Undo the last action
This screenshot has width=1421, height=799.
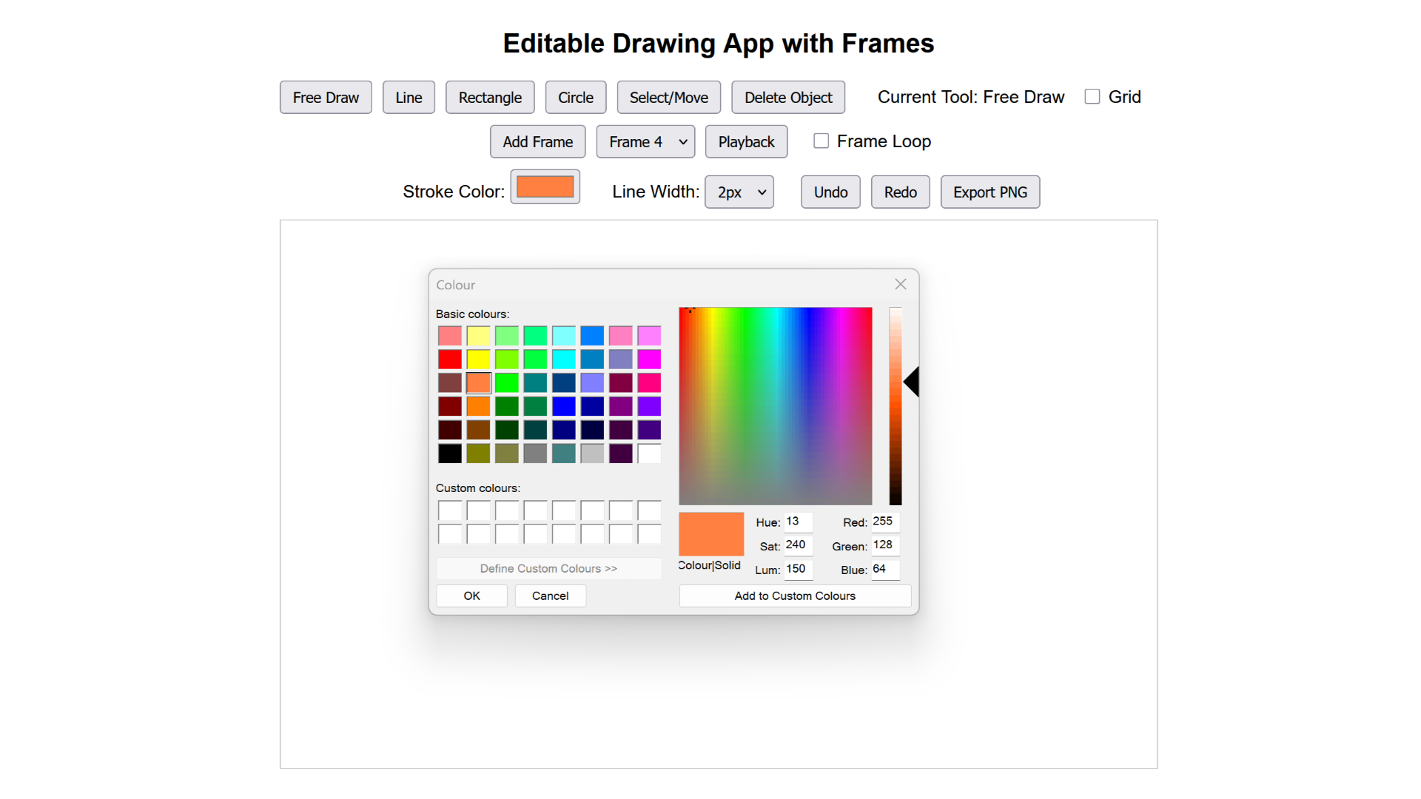click(830, 192)
